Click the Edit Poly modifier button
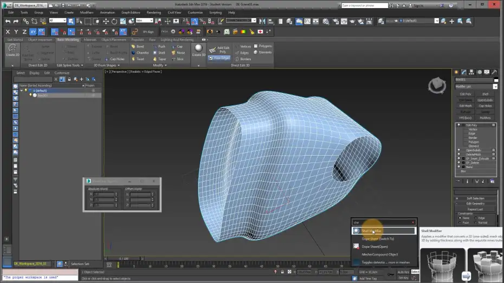 click(466, 94)
